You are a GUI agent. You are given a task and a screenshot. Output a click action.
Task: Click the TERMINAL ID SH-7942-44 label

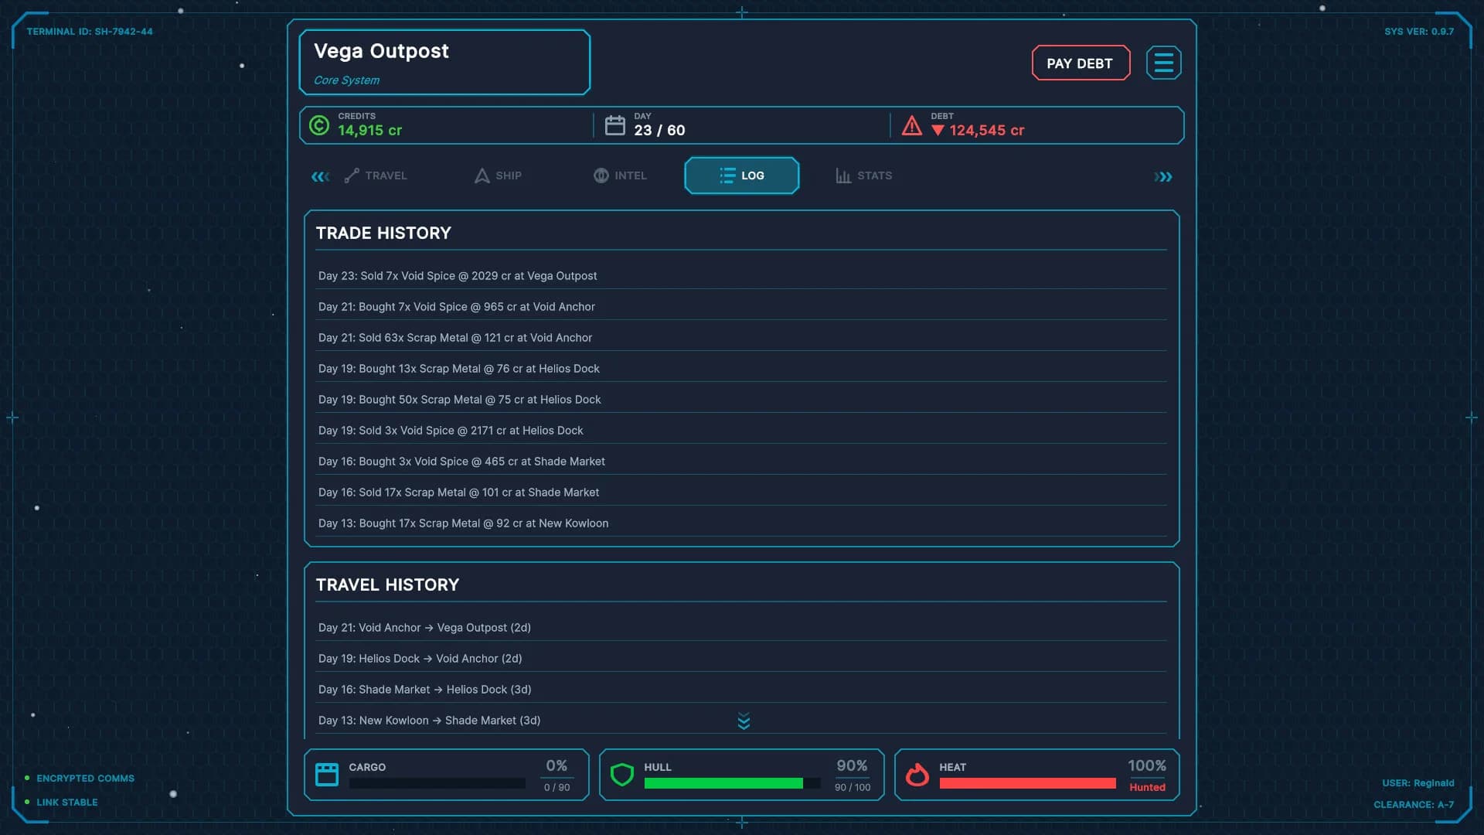click(90, 32)
